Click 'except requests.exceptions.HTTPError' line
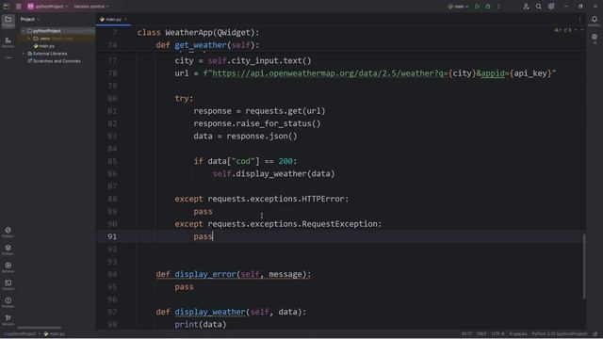The image size is (603, 339). pos(262,199)
